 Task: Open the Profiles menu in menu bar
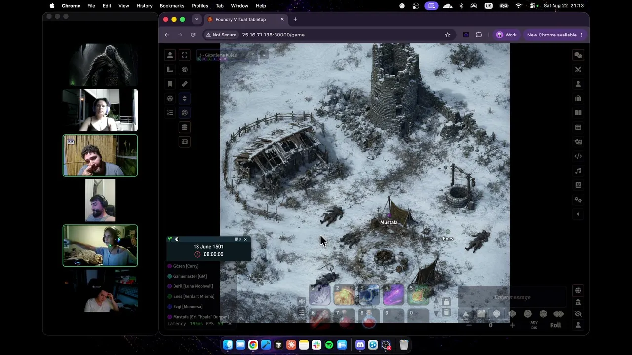click(x=200, y=6)
